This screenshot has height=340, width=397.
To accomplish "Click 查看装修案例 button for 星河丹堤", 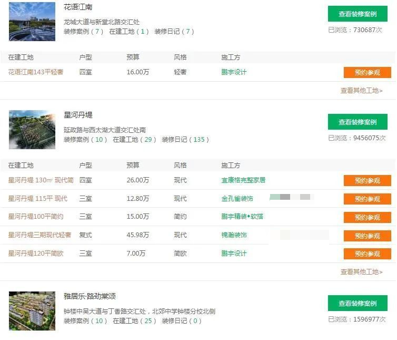I will 358,122.
